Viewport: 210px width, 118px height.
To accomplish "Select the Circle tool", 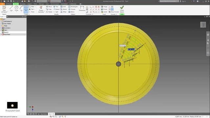I will 16,9.
